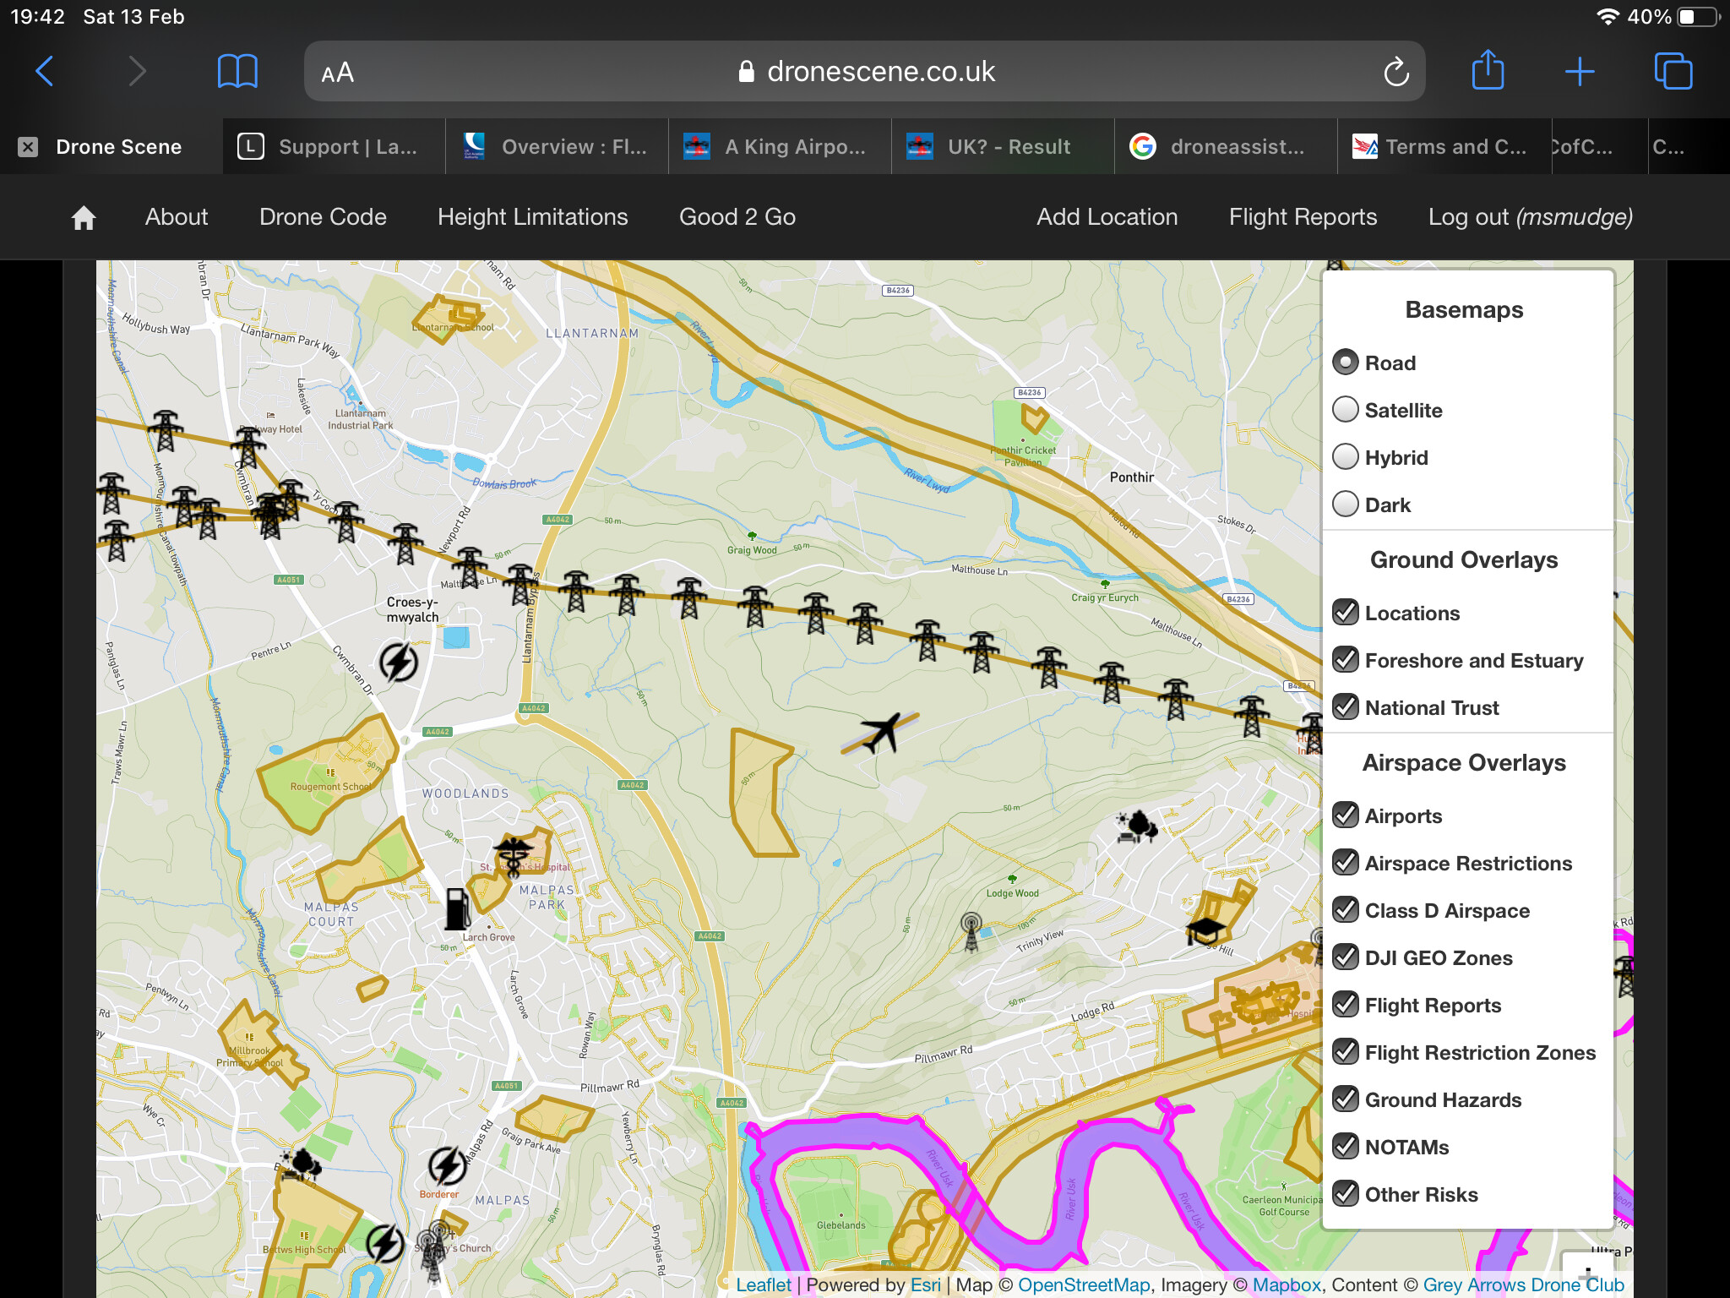Viewport: 1730px width, 1298px height.
Task: Tap the Safari share icon
Action: (1488, 71)
